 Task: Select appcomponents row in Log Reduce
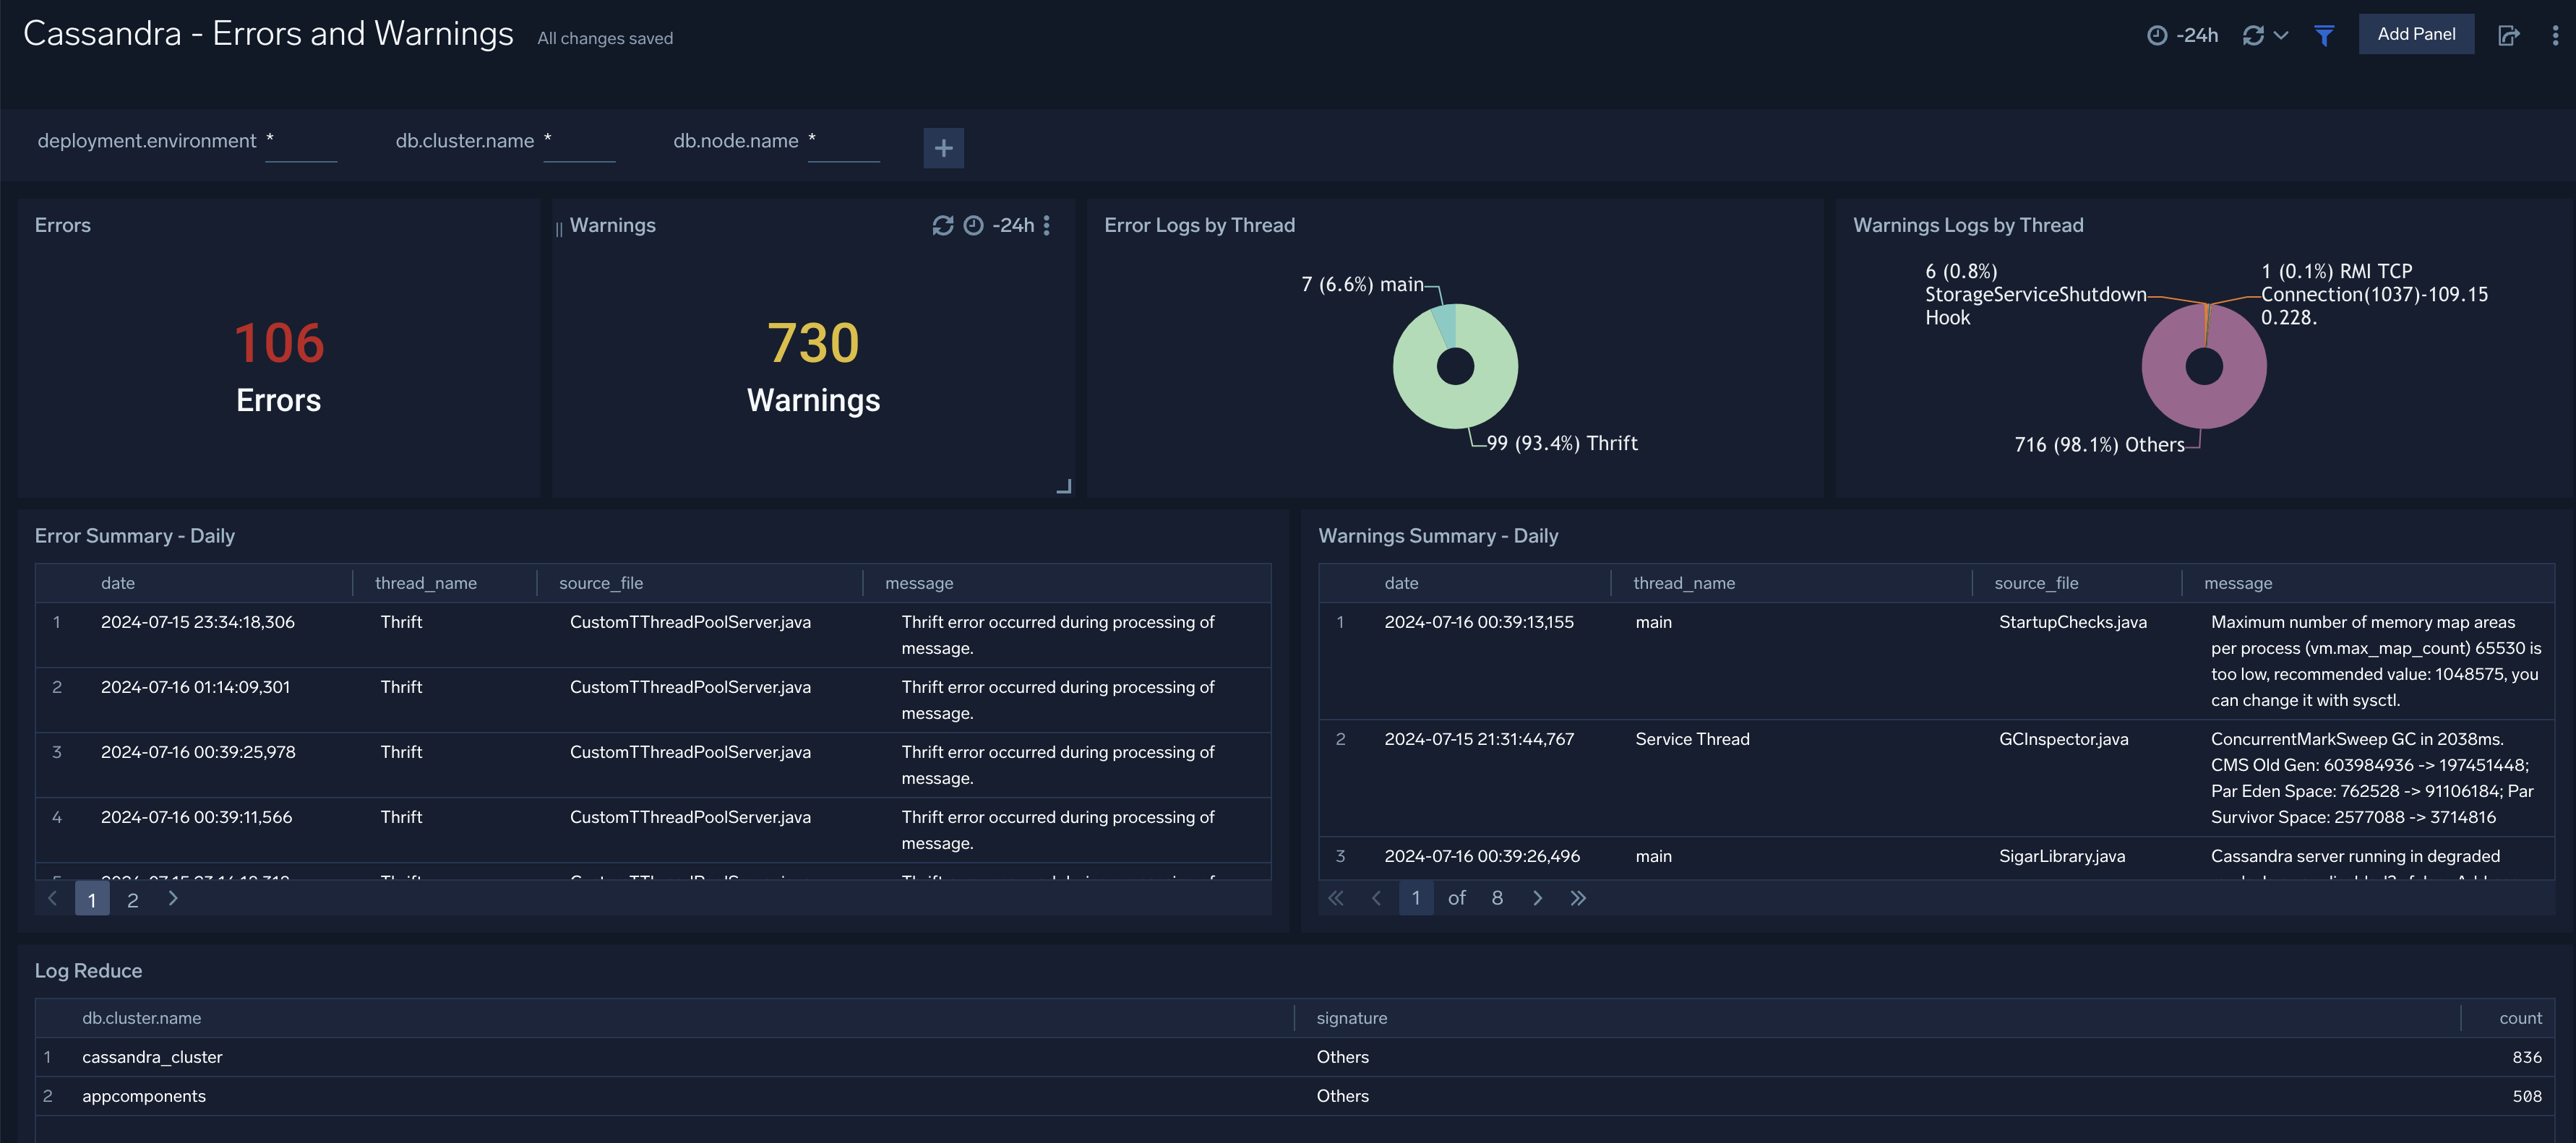point(1295,1096)
